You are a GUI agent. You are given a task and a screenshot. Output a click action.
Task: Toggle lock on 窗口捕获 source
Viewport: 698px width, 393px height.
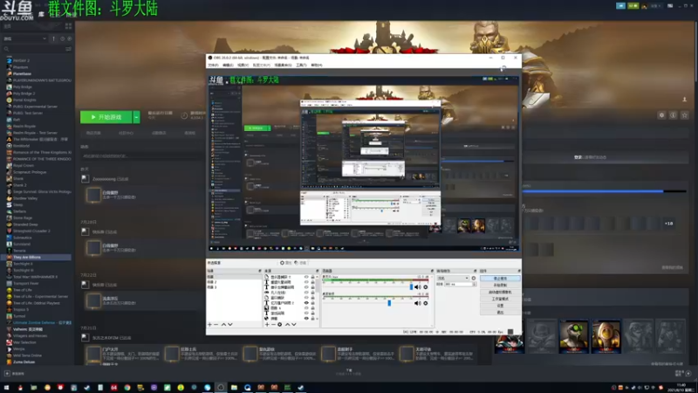[x=312, y=298]
